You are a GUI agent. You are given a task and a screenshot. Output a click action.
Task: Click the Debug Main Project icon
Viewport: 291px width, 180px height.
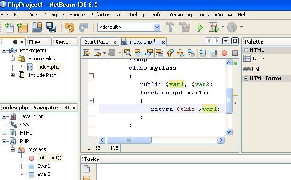pos(213,27)
